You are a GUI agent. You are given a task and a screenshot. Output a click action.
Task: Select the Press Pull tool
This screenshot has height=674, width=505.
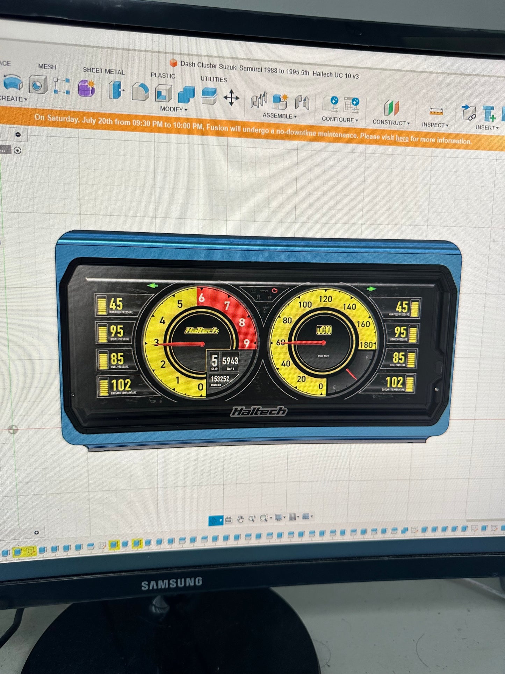[x=116, y=90]
